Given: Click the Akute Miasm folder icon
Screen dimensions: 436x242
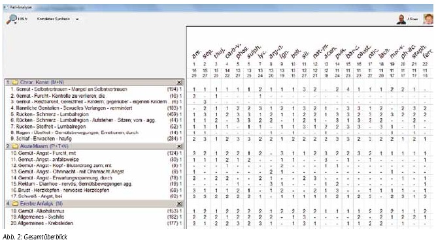Looking at the screenshot, I should (x=15, y=146).
